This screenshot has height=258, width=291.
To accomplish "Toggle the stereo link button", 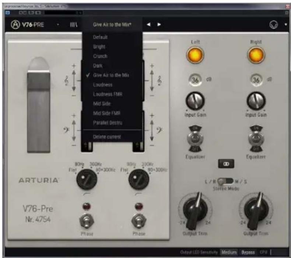I will pos(226,164).
